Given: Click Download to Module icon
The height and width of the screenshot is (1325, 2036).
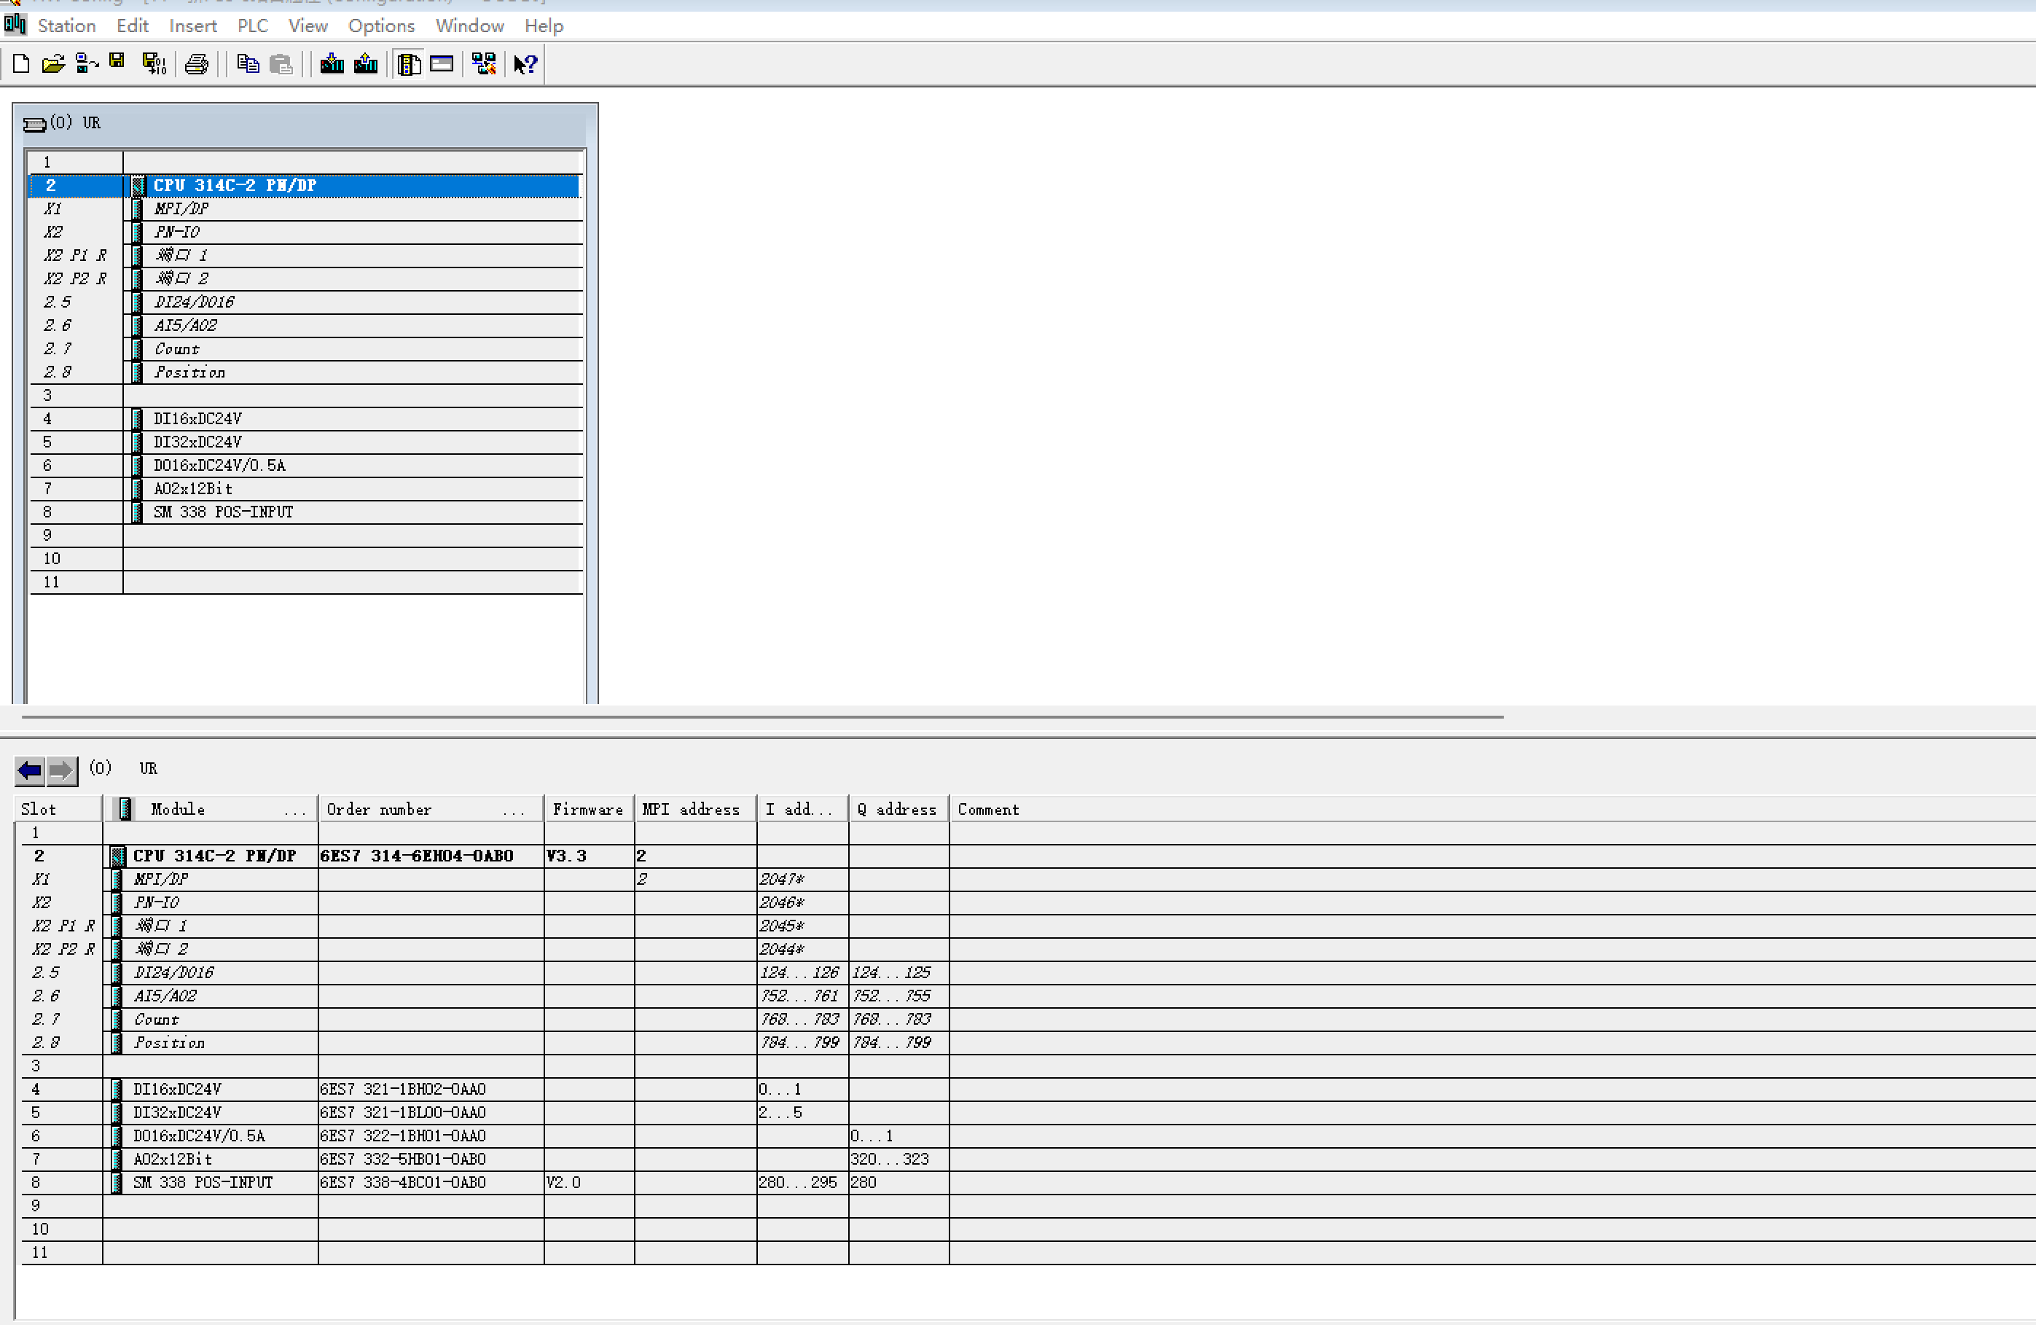Looking at the screenshot, I should [332, 64].
